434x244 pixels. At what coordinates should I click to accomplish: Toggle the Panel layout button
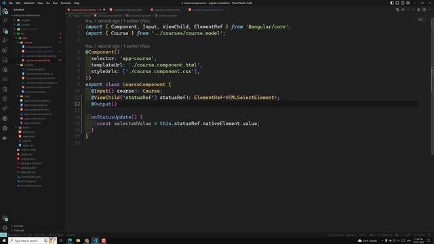(x=397, y=3)
